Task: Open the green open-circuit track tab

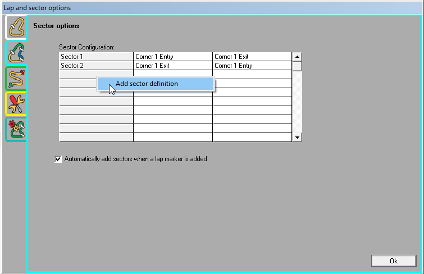Action: pos(15,79)
